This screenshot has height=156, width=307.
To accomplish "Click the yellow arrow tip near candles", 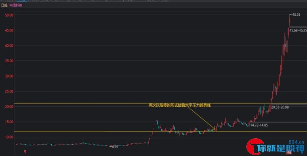I will [x=215, y=129].
